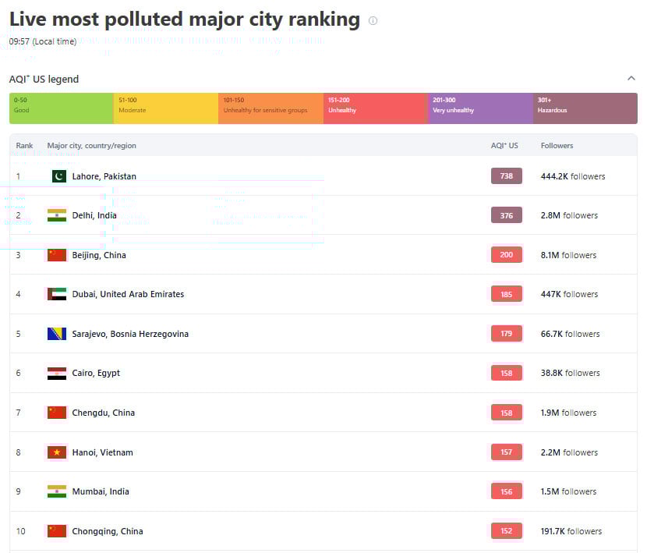This screenshot has height=553, width=647.
Task: Select the purple Very unhealthy legend swatch
Action: (x=480, y=108)
